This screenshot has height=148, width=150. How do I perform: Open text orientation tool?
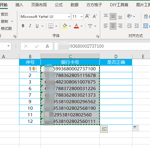[x=129, y=16]
